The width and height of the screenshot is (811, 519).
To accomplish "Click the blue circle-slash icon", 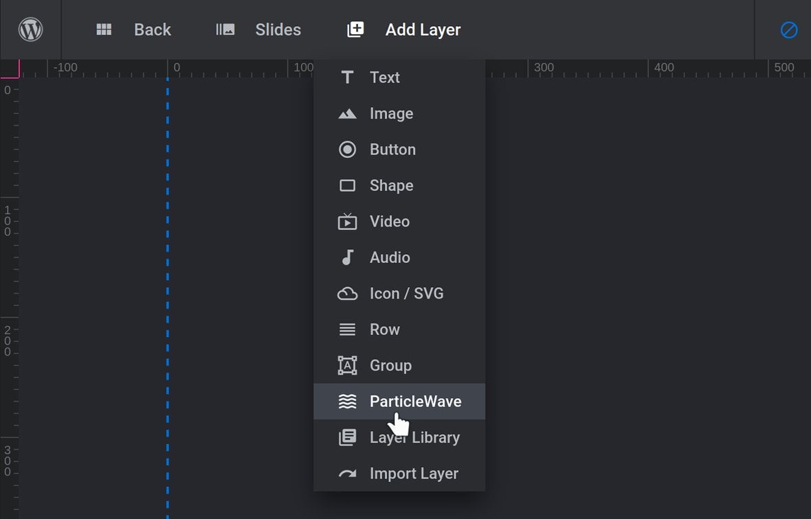I will pyautogui.click(x=789, y=30).
